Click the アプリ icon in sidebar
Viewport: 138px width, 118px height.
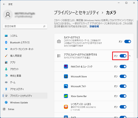[x=6, y=62]
